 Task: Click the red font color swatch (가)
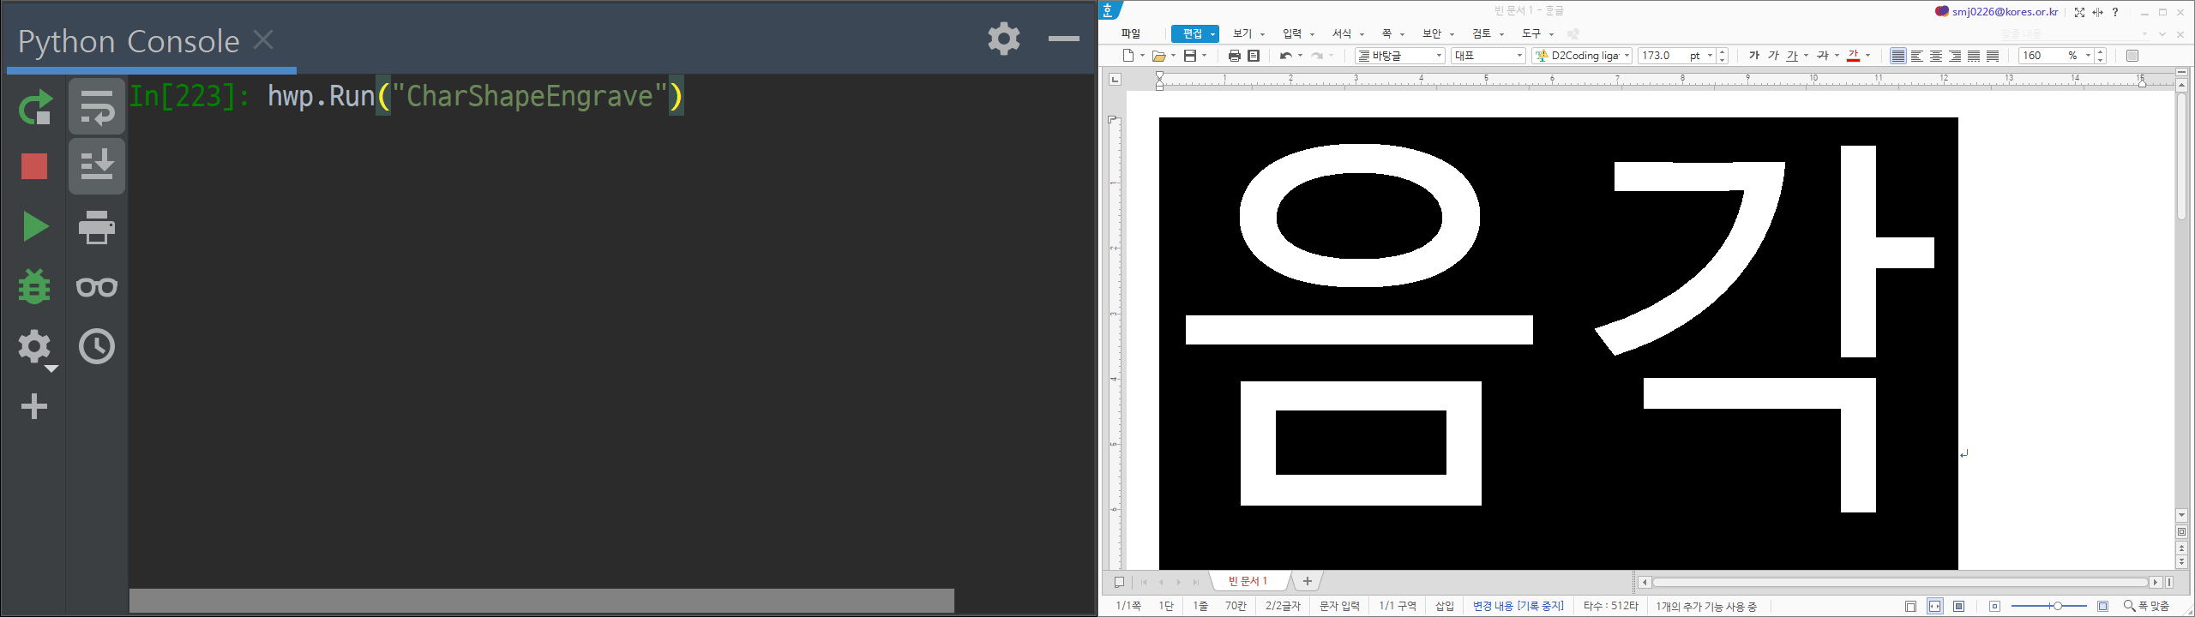pos(1853,56)
